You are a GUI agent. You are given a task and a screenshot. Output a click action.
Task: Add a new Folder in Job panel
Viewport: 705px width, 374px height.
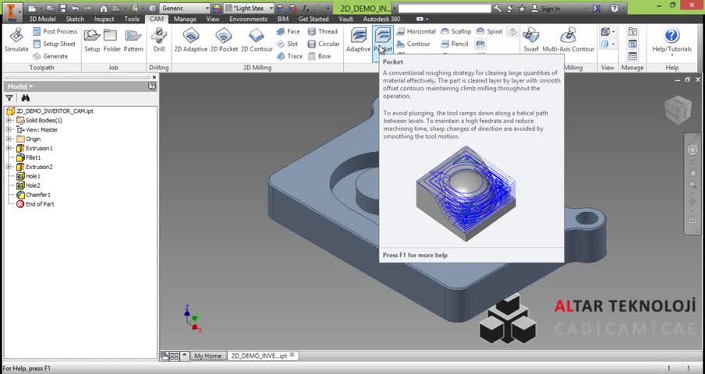pyautogui.click(x=112, y=41)
